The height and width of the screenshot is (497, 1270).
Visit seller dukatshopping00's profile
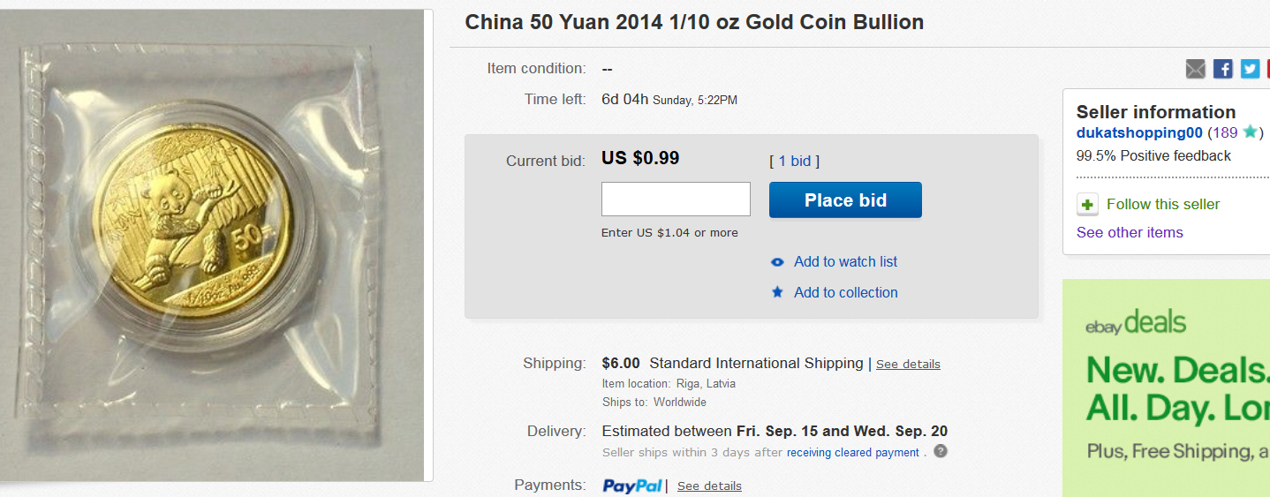tap(1139, 132)
